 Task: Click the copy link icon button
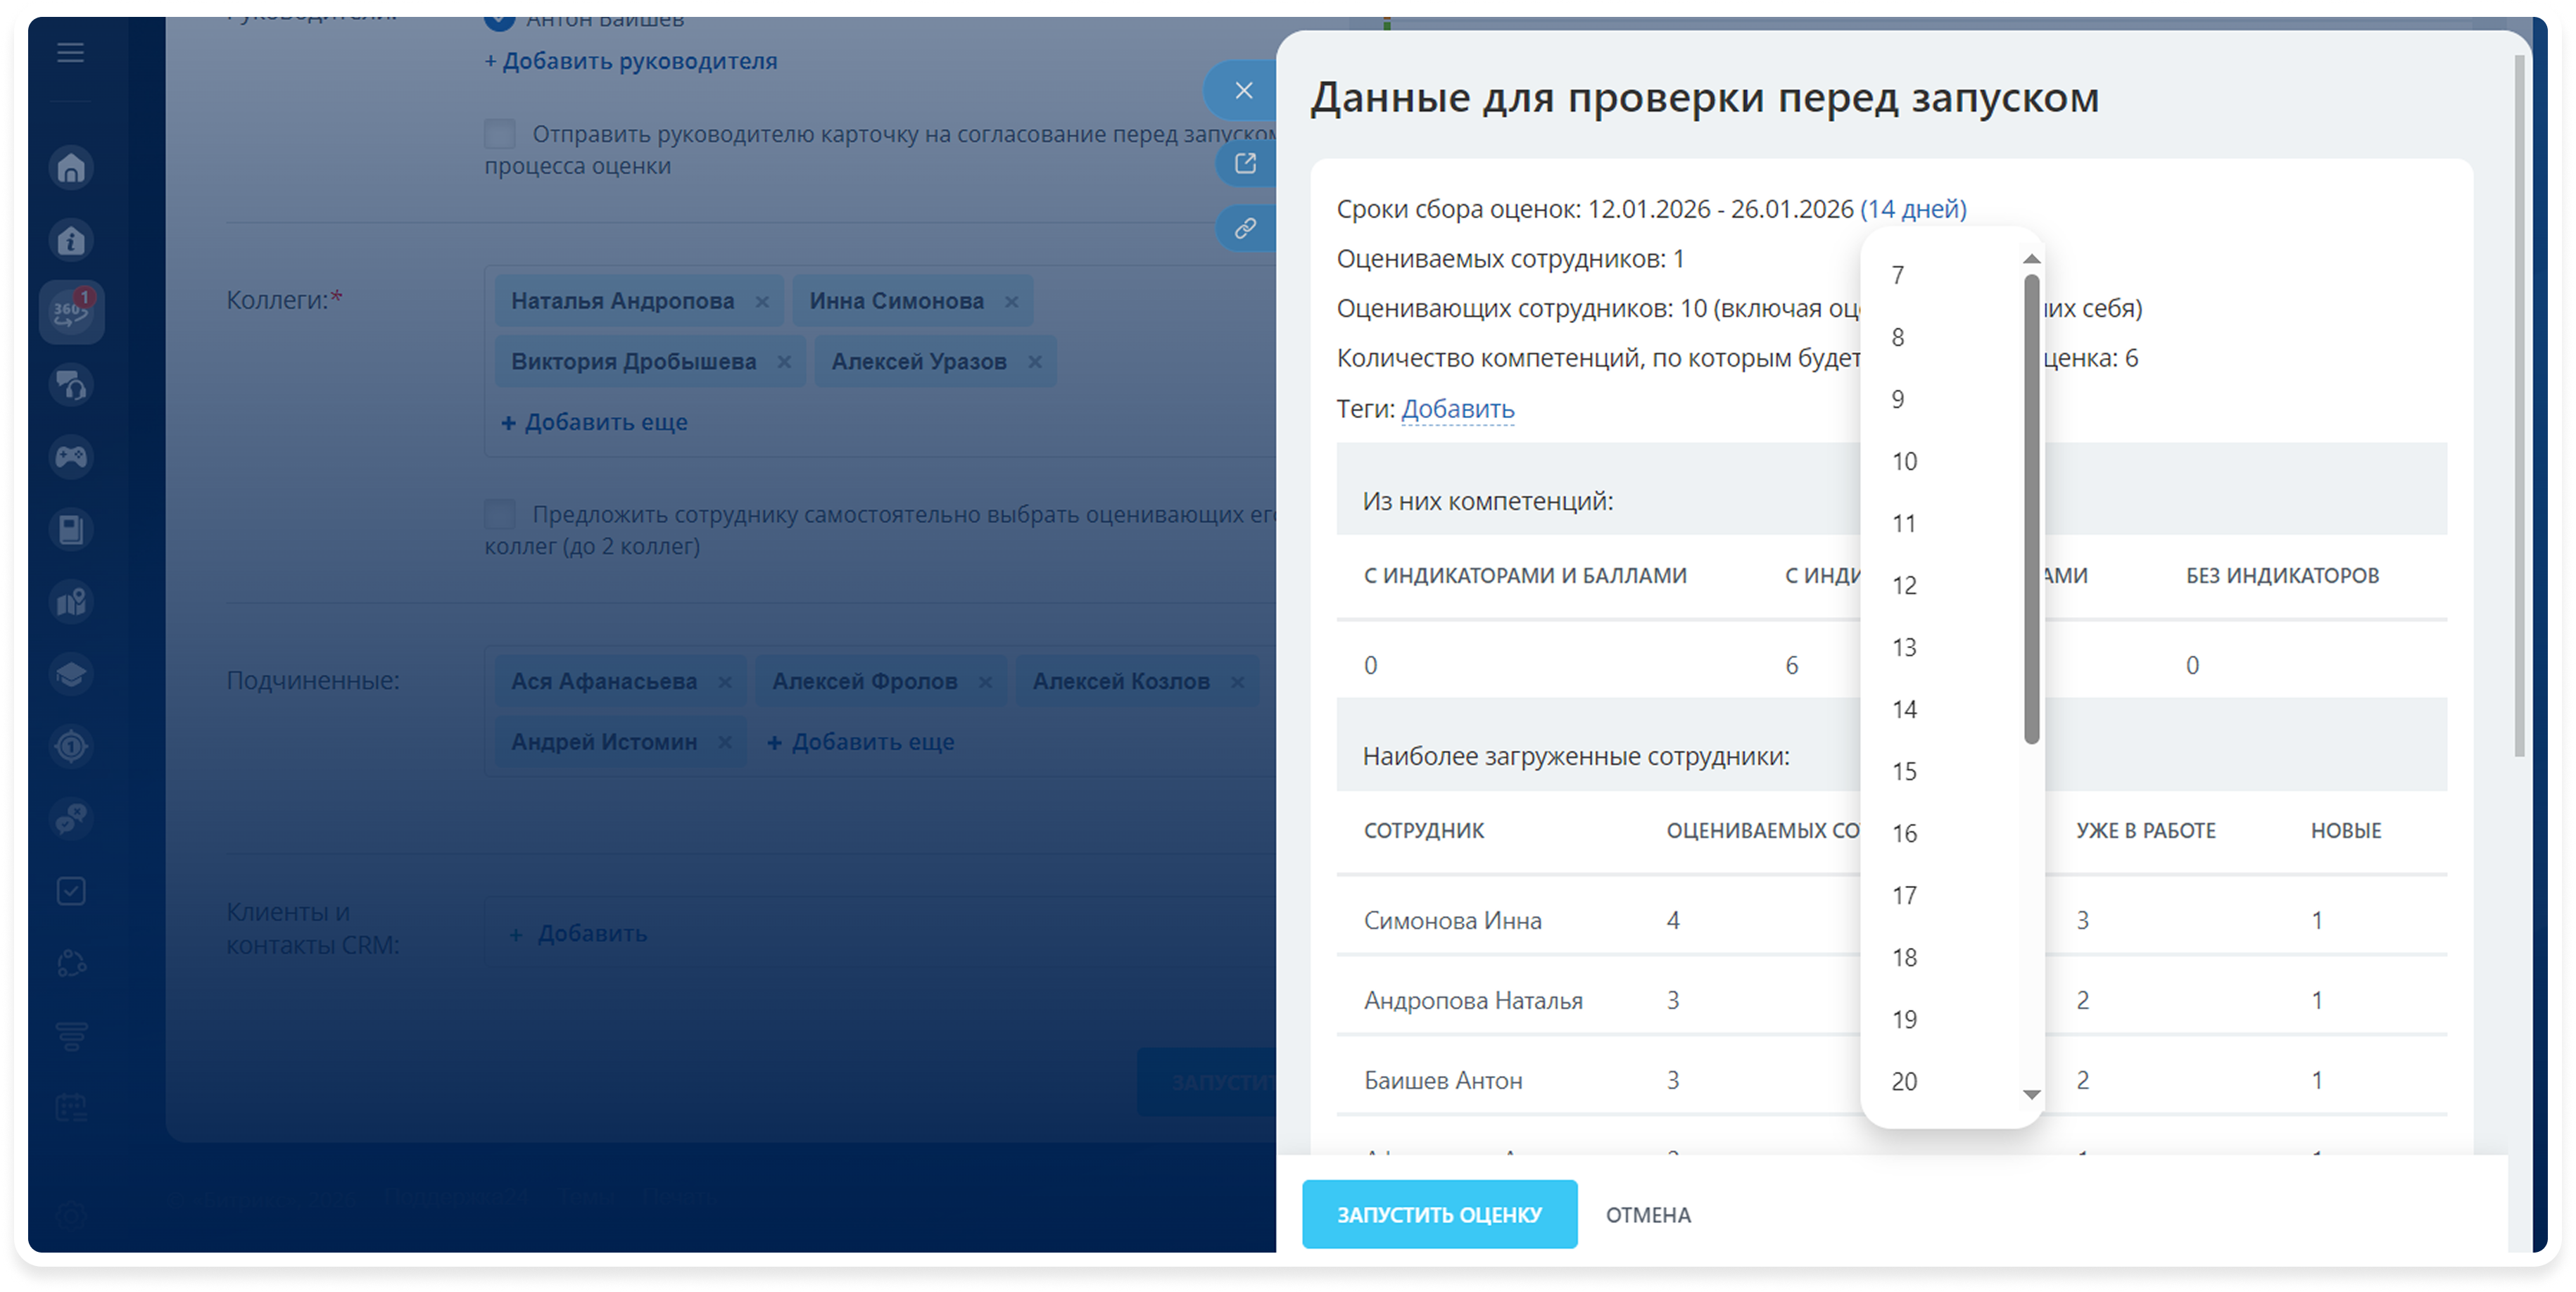[x=1245, y=228]
